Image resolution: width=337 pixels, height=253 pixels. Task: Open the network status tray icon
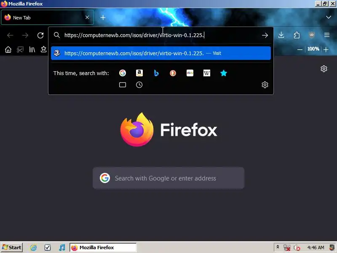[x=287, y=248]
